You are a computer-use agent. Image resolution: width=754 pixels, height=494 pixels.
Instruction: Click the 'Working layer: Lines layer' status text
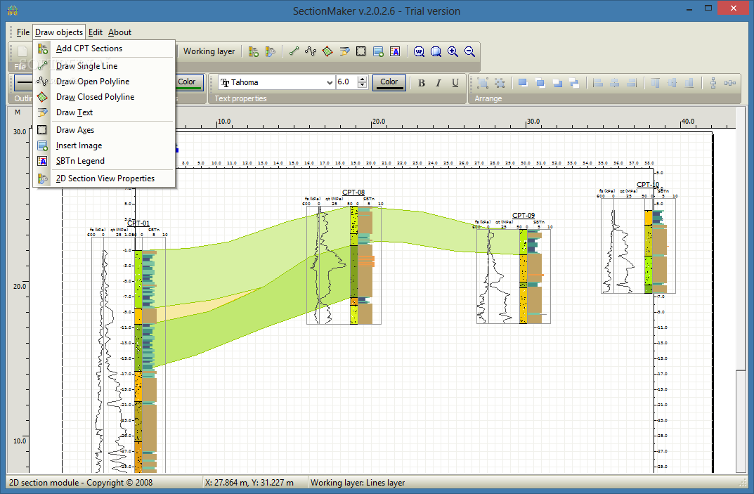click(x=358, y=483)
